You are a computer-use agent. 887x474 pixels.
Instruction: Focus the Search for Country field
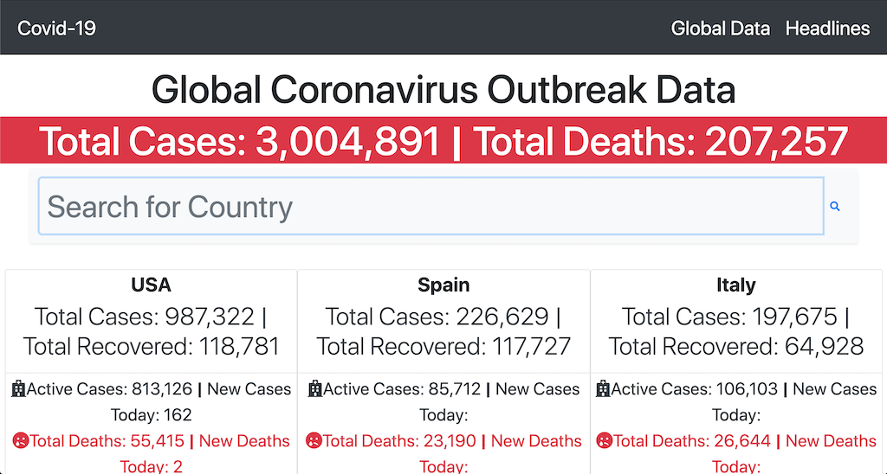431,206
